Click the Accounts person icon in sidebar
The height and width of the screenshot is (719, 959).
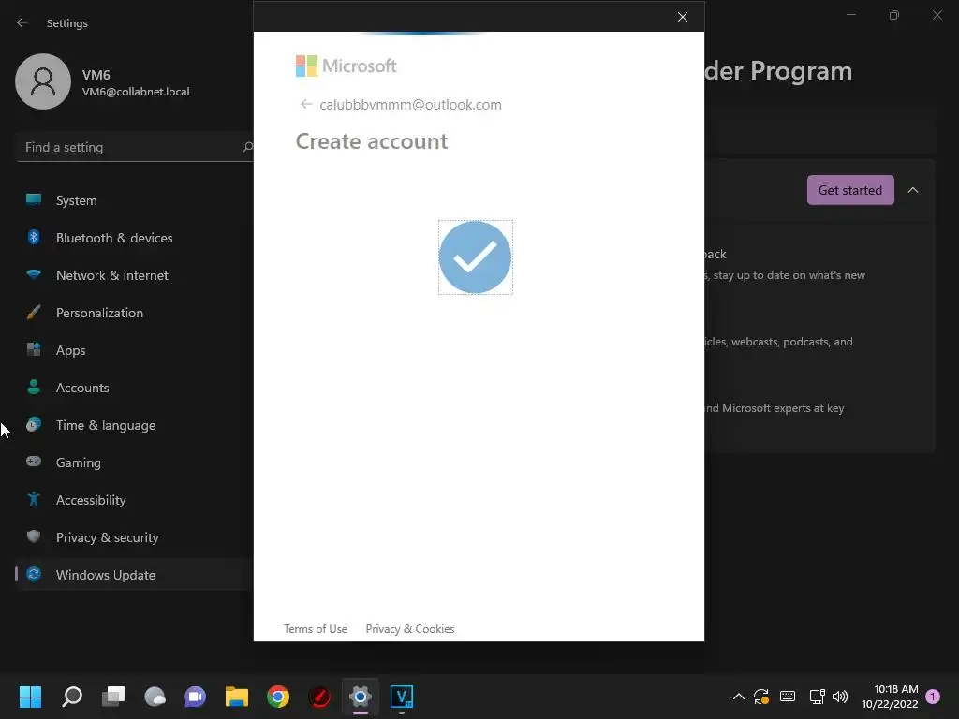coord(34,387)
